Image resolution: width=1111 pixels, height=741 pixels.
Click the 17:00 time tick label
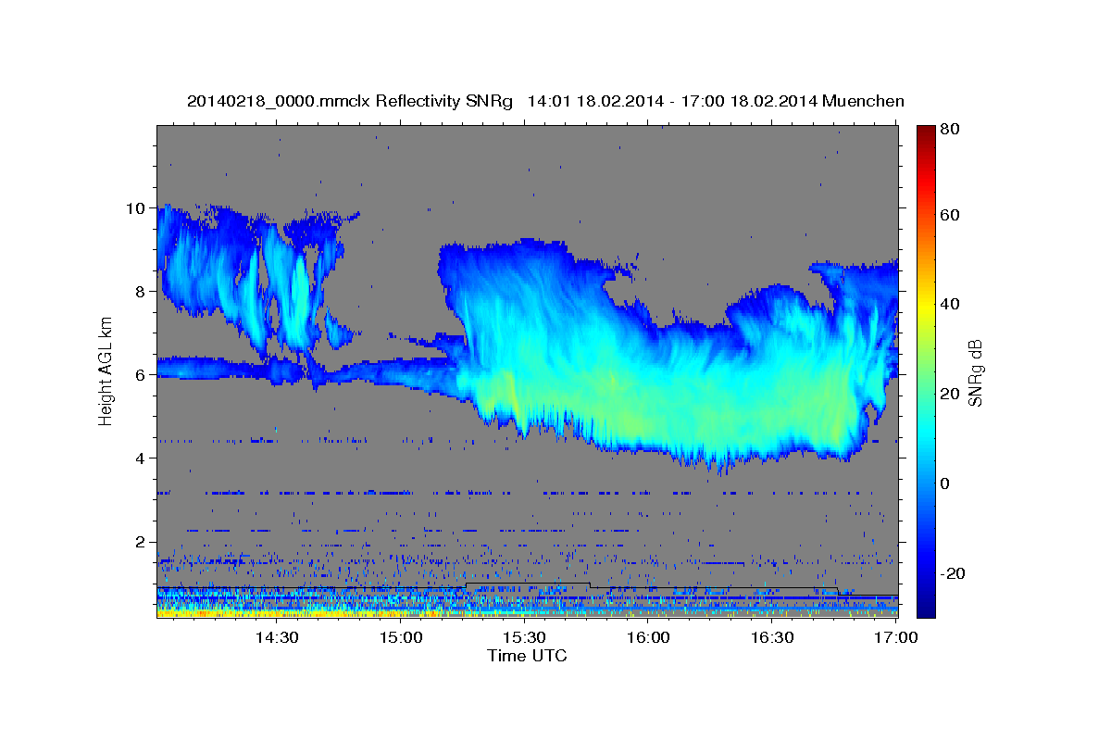pyautogui.click(x=895, y=637)
